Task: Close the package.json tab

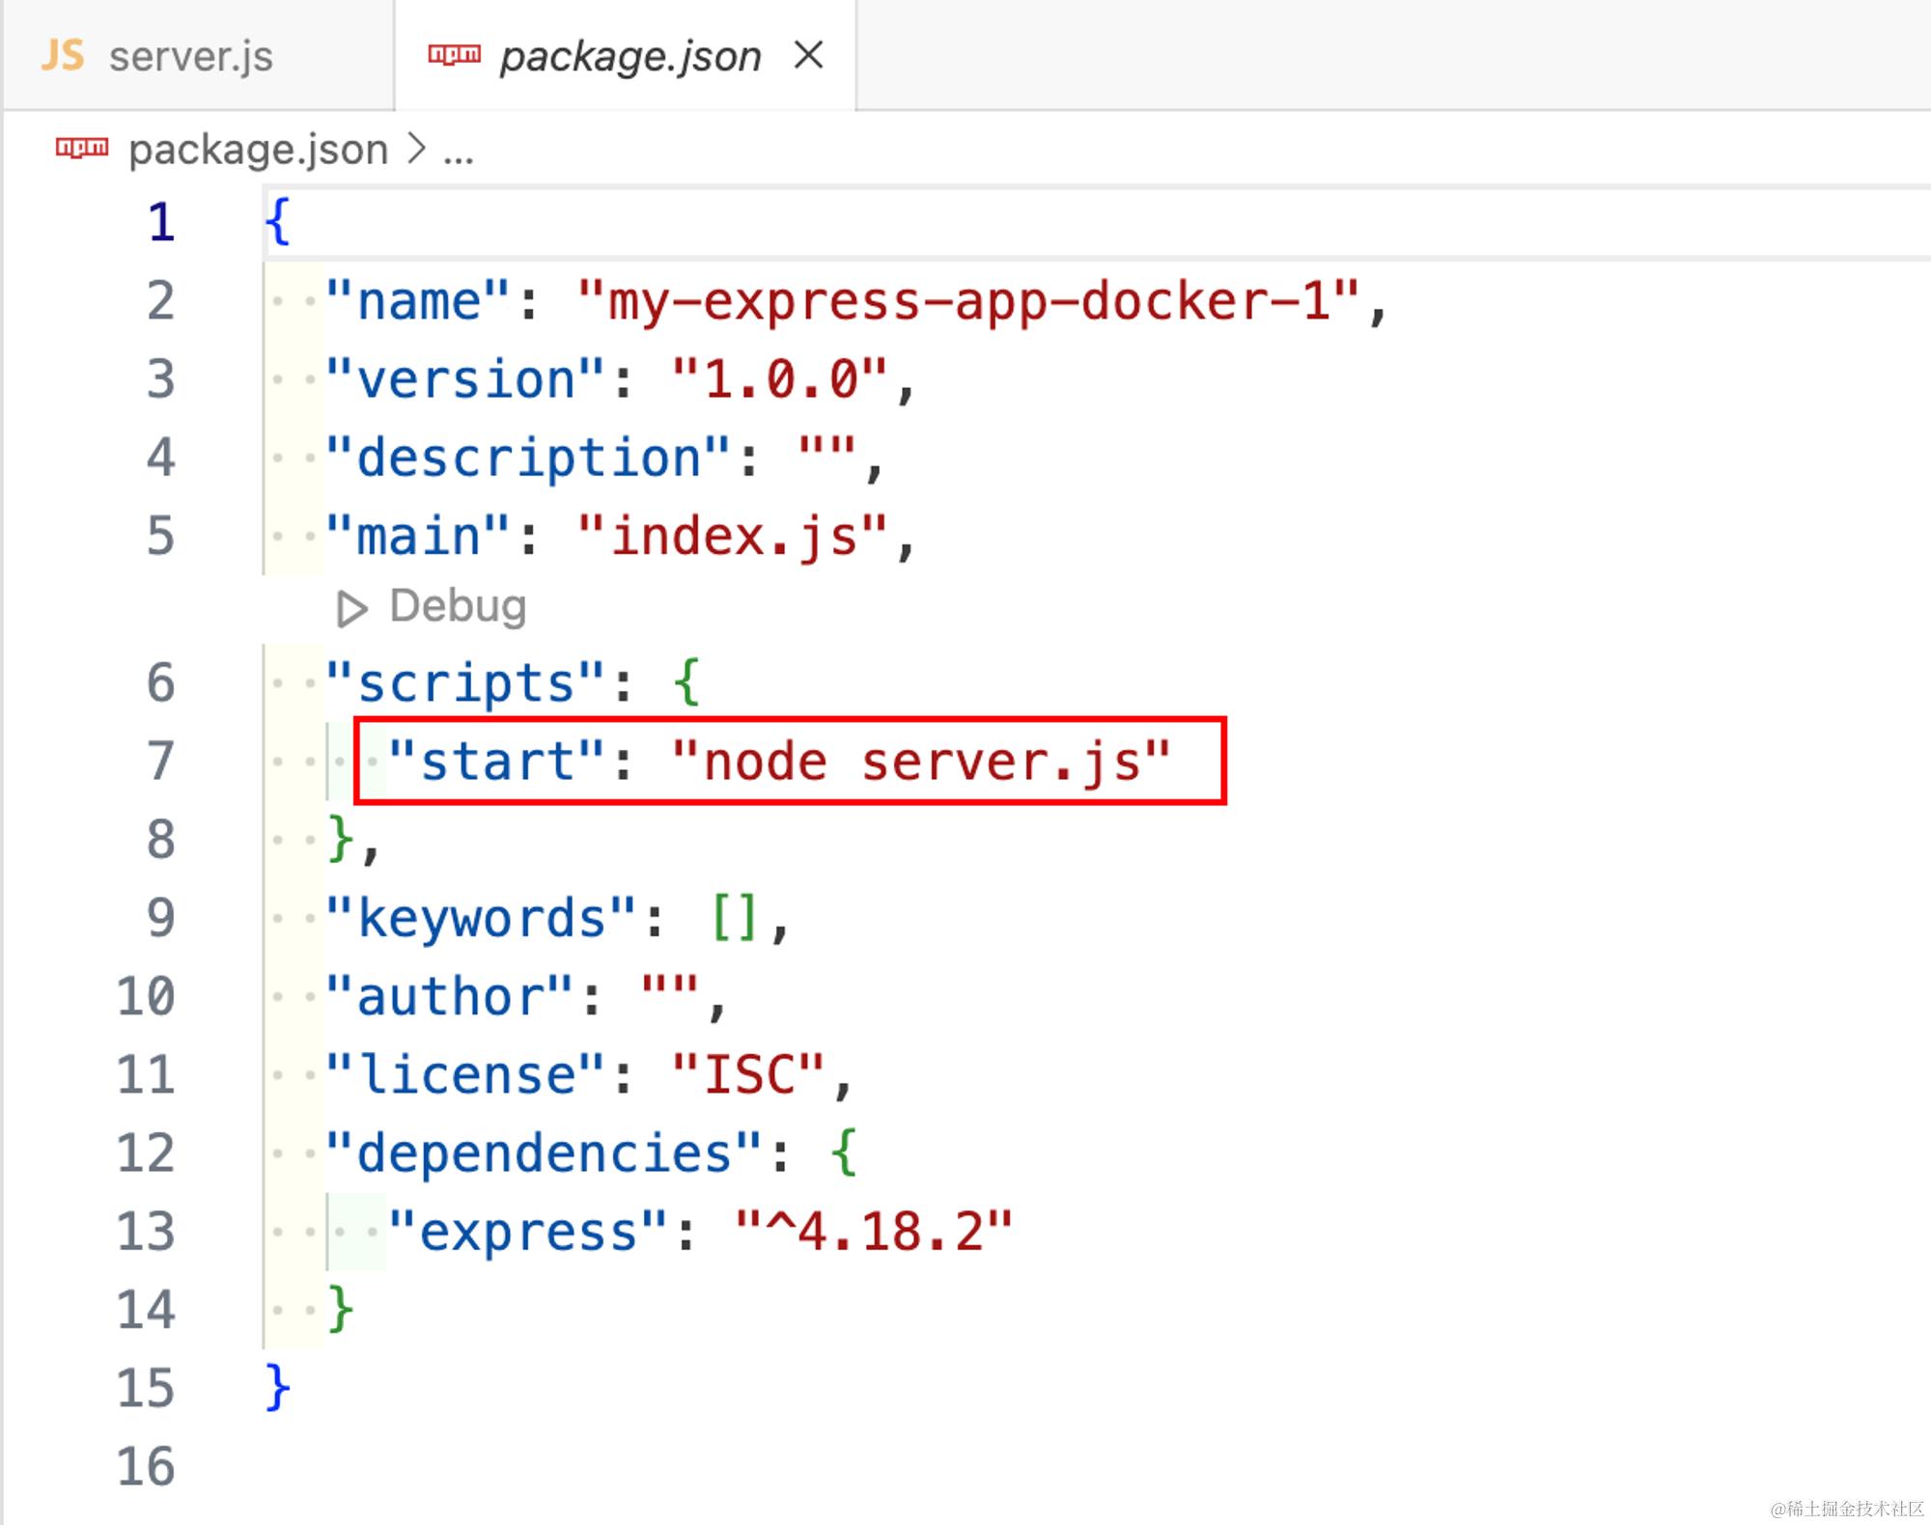Action: point(808,55)
